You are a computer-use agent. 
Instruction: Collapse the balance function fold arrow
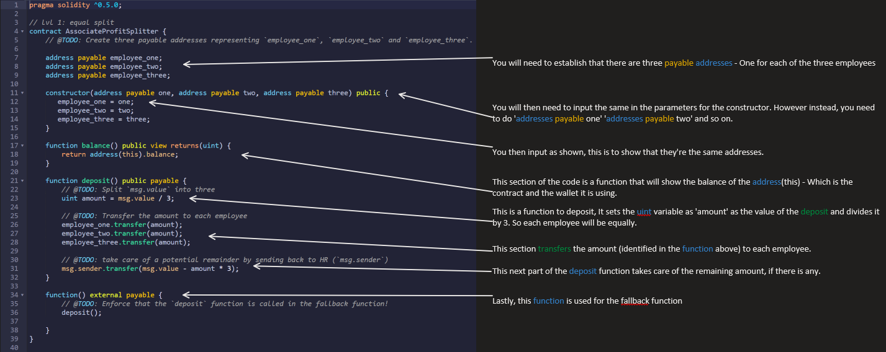pos(22,146)
